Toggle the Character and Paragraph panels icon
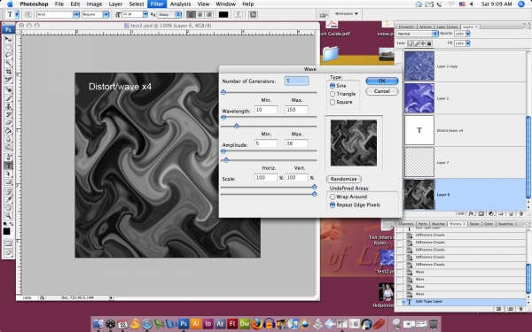 click(x=253, y=14)
